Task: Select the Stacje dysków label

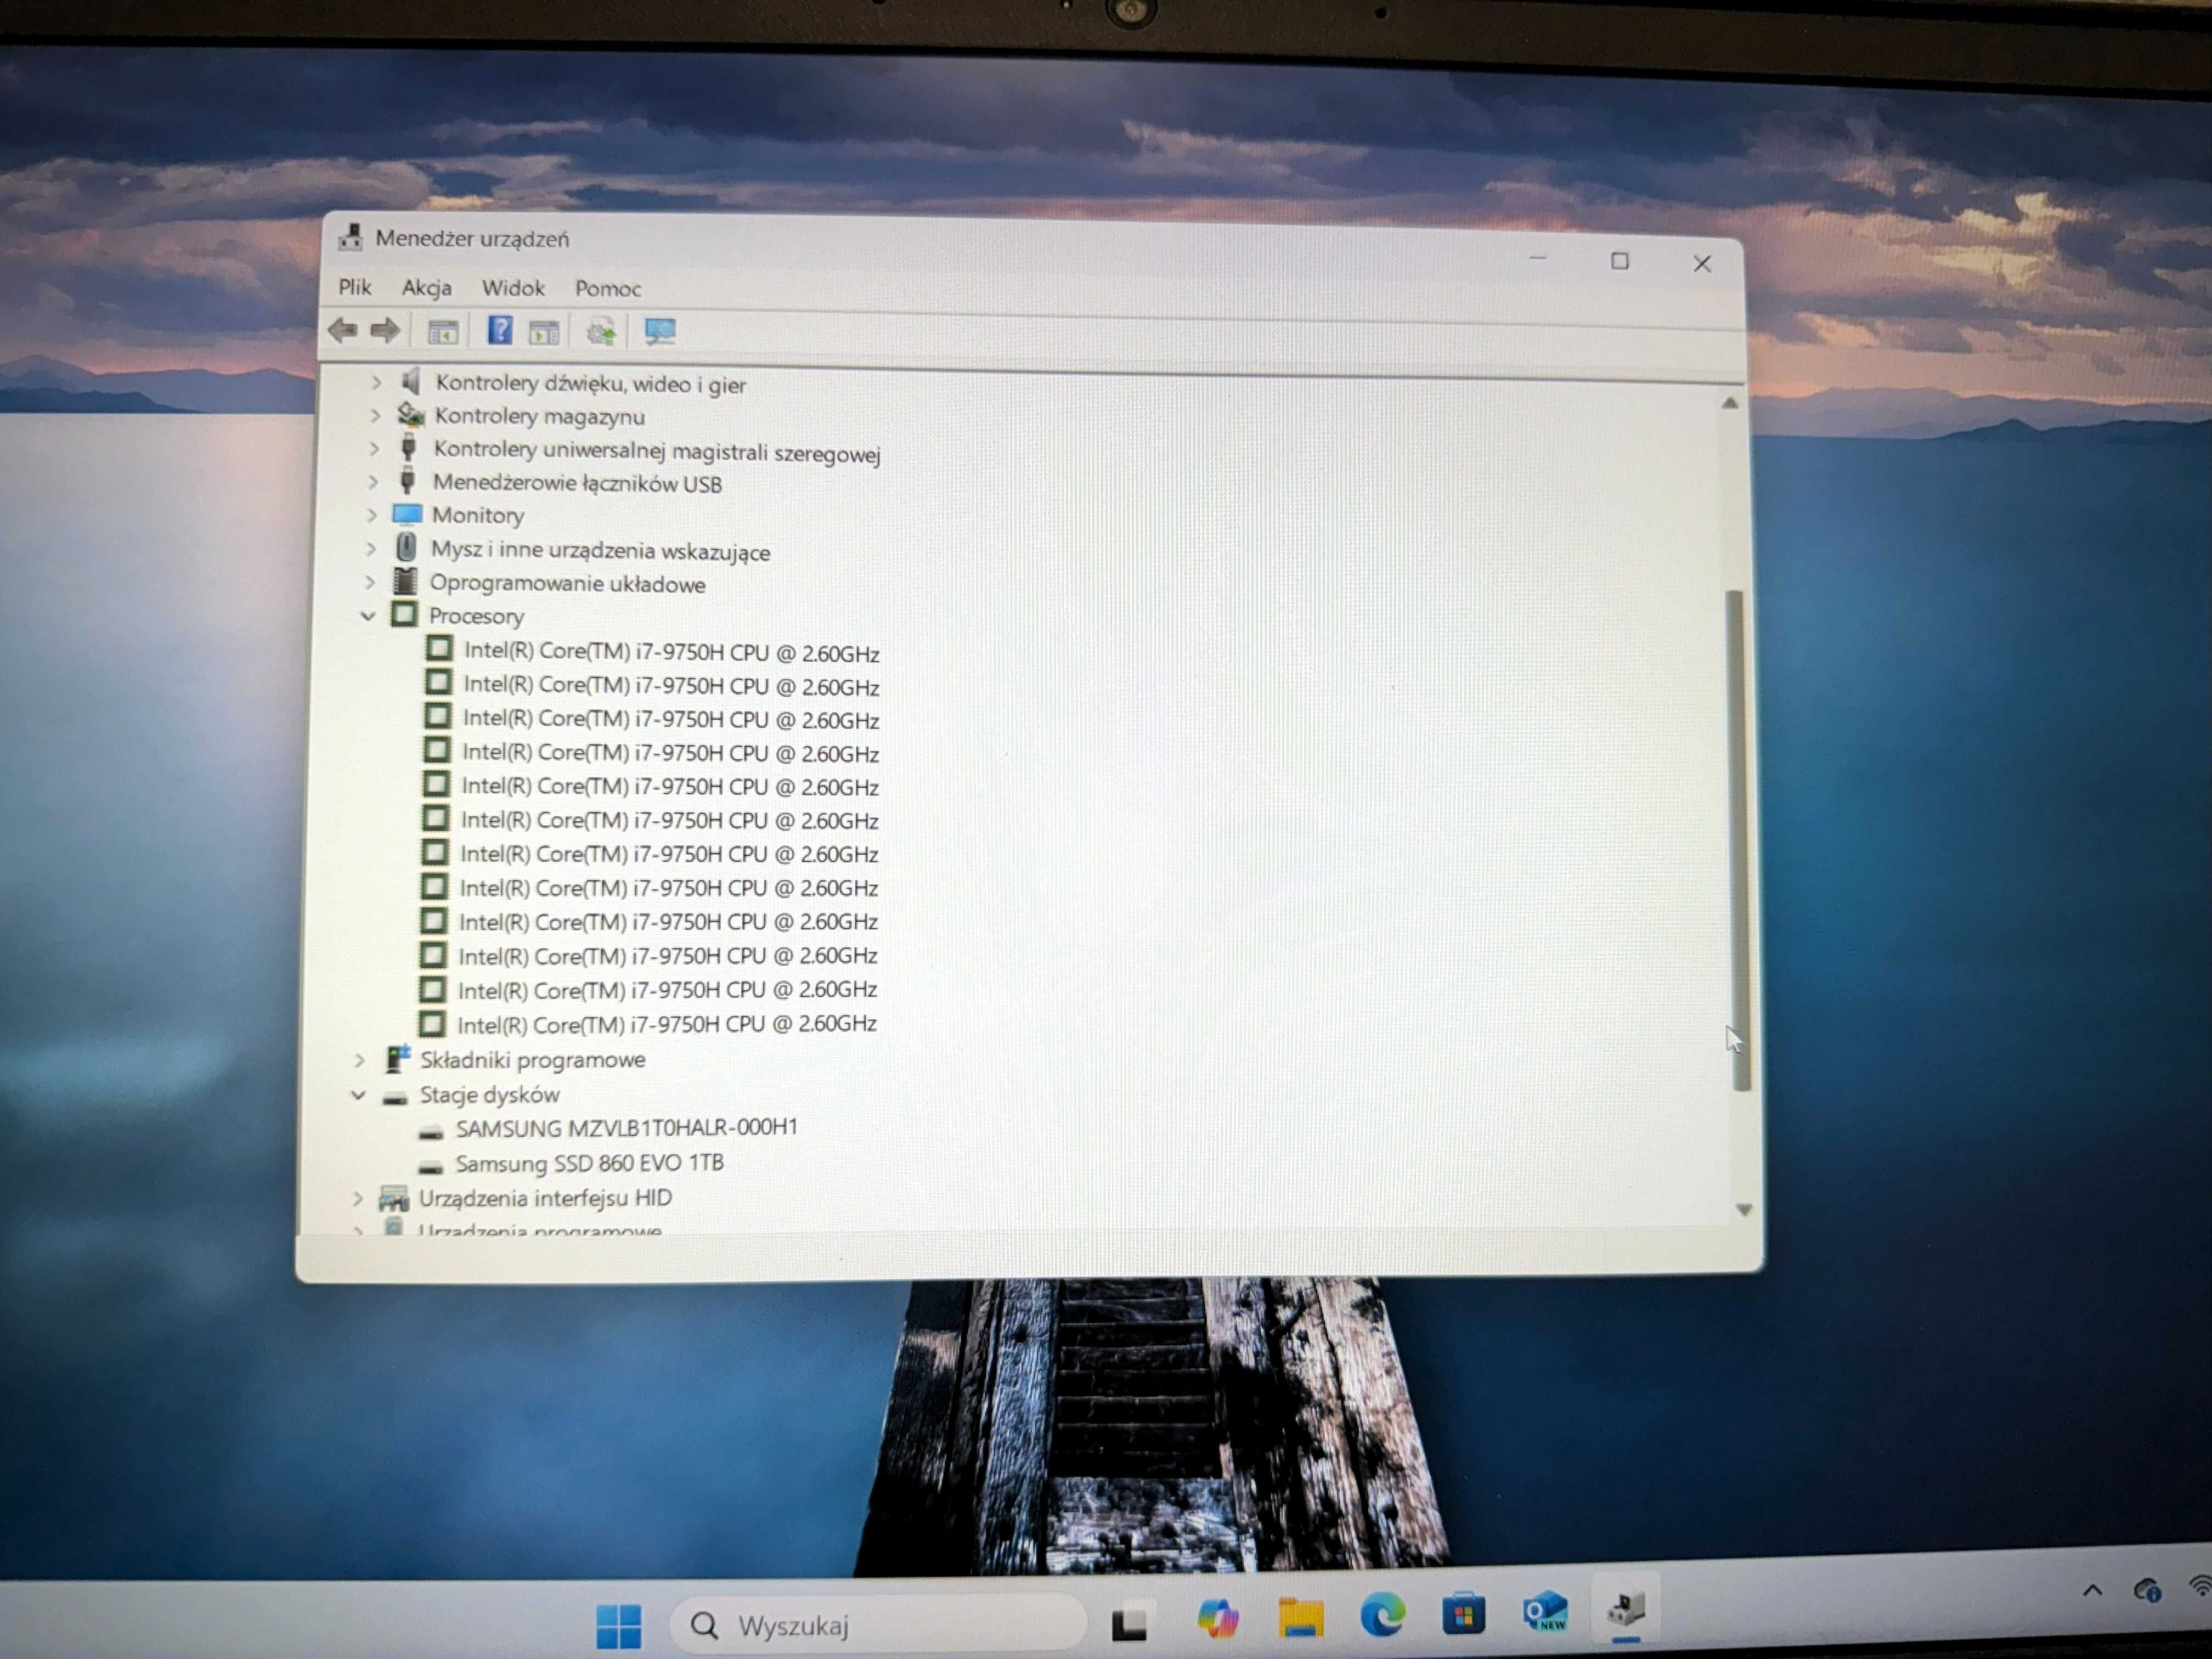Action: point(489,1095)
